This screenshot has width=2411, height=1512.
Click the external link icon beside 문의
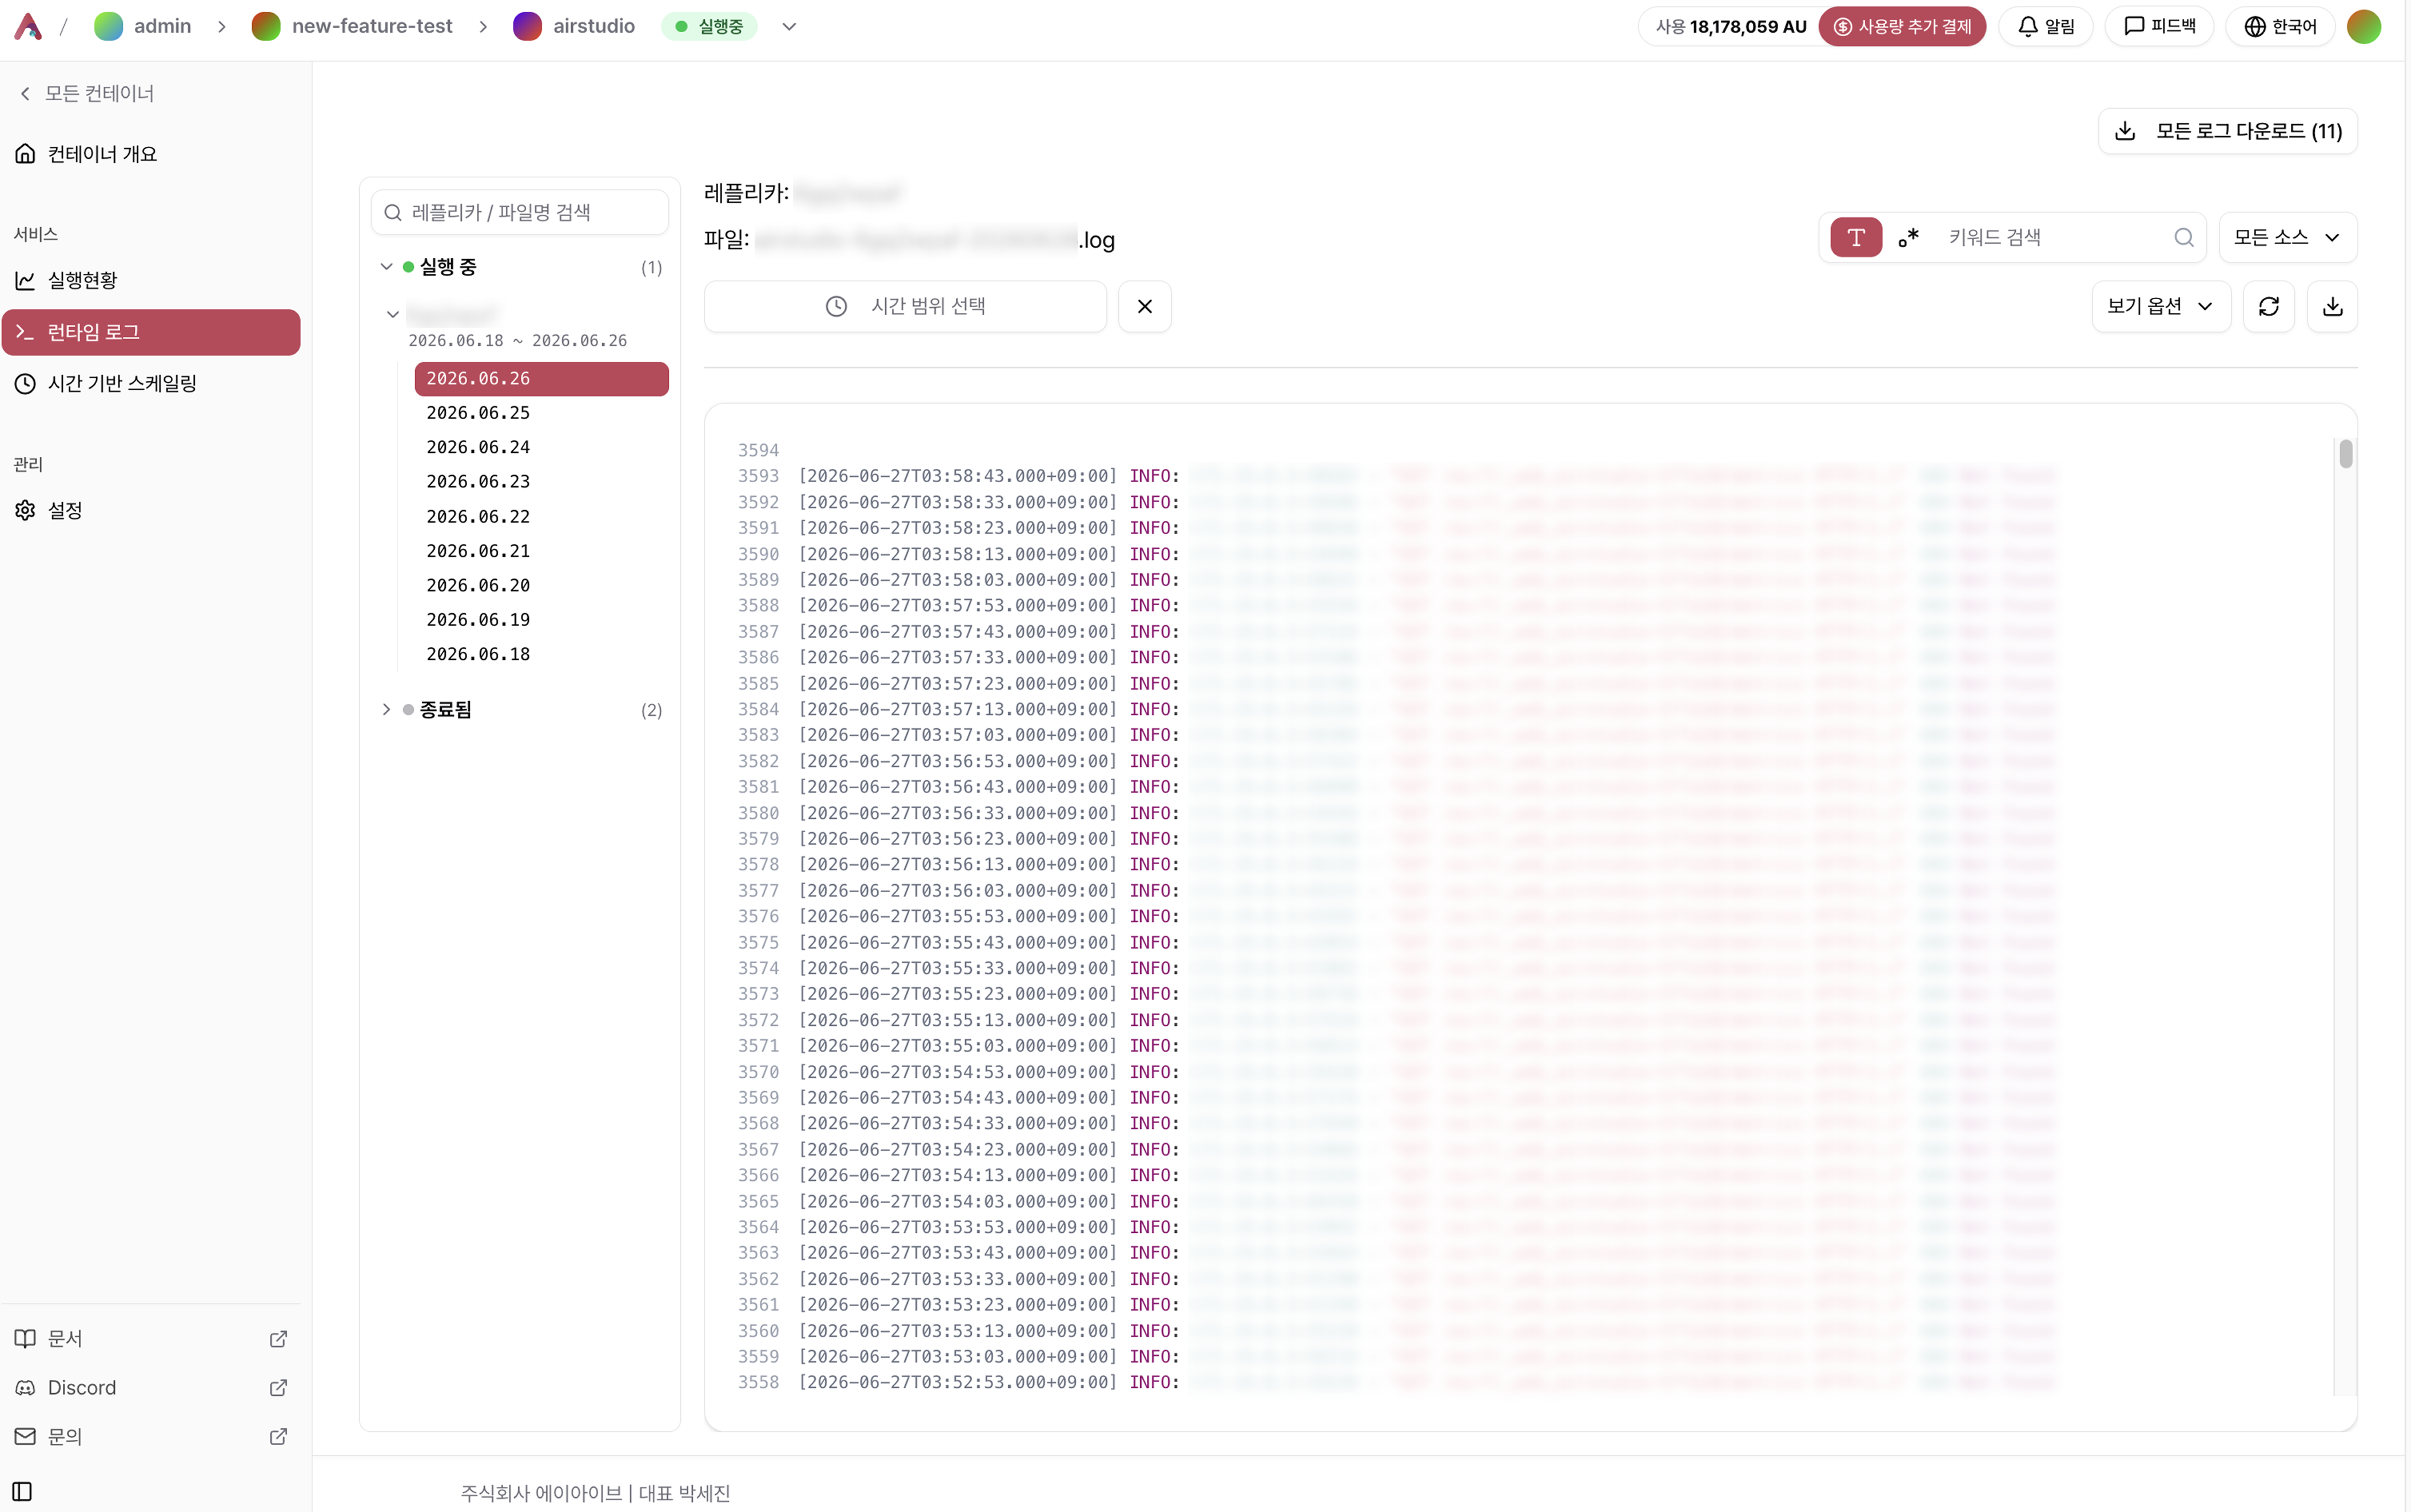278,1436
